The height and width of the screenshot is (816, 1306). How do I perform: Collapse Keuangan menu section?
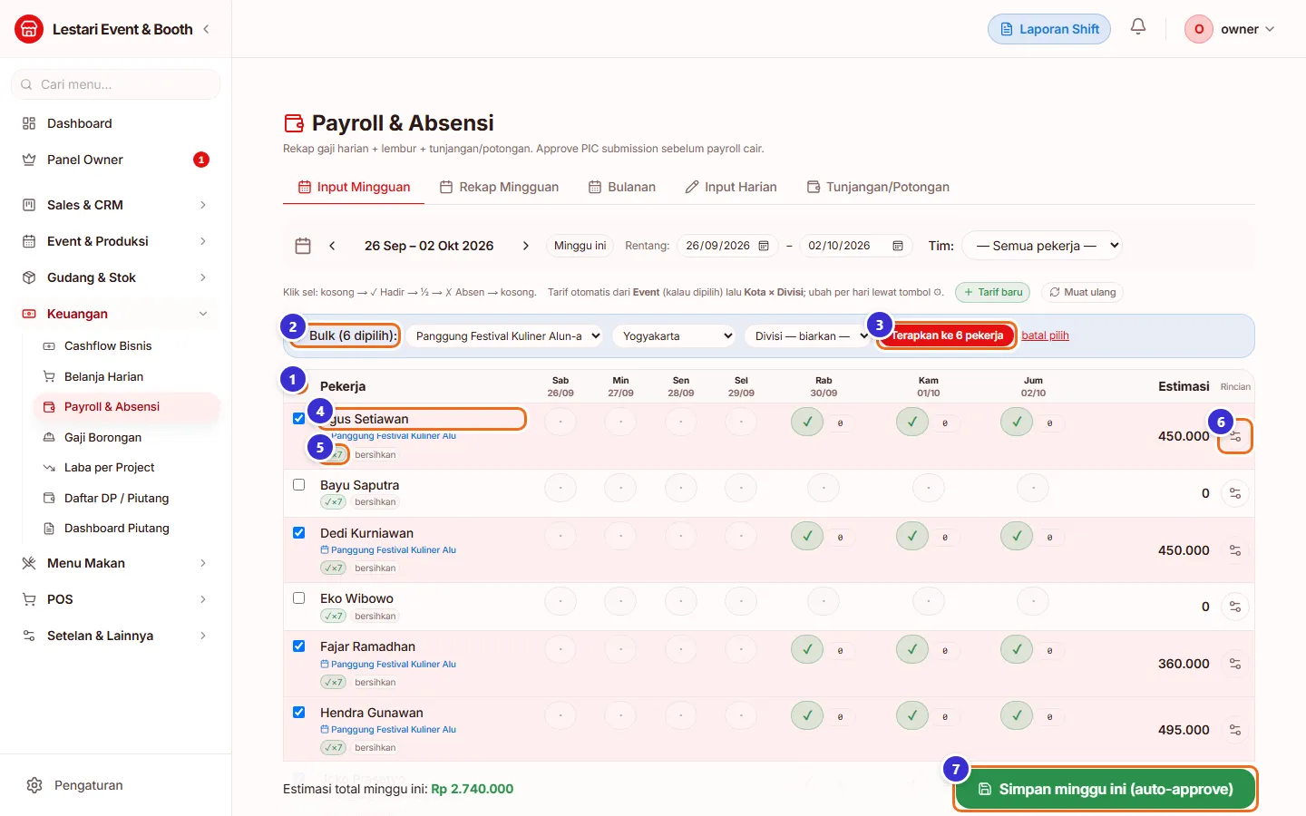(116, 314)
